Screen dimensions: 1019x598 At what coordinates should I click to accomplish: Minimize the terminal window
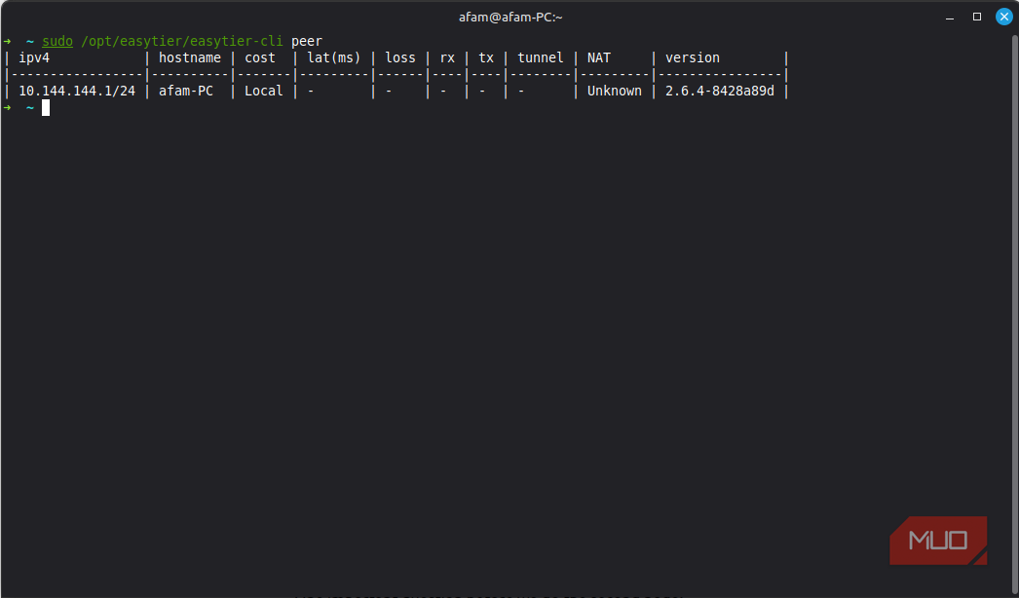point(950,17)
